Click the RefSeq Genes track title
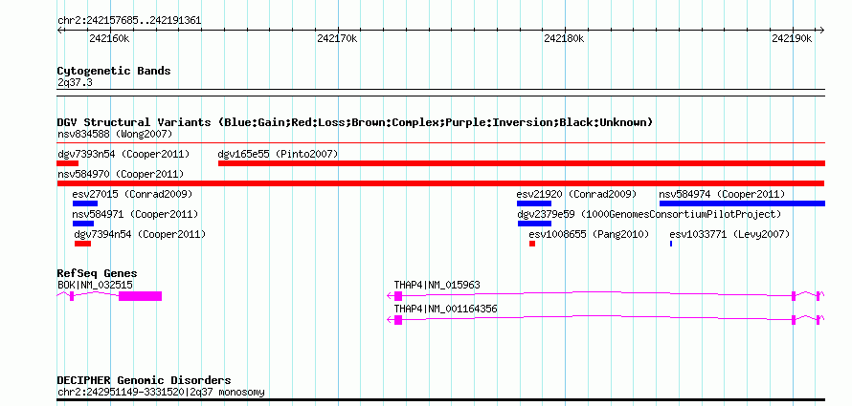This screenshot has height=406, width=852. 98,274
